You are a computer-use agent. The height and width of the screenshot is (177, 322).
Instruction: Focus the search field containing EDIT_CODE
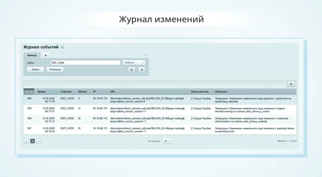(x=85, y=63)
